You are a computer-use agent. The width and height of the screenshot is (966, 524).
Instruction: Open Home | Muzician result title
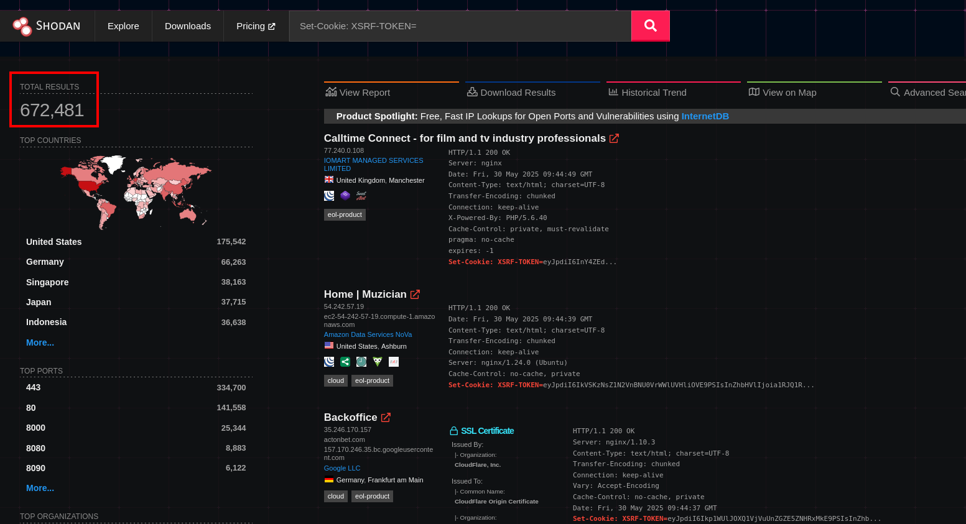coord(365,294)
